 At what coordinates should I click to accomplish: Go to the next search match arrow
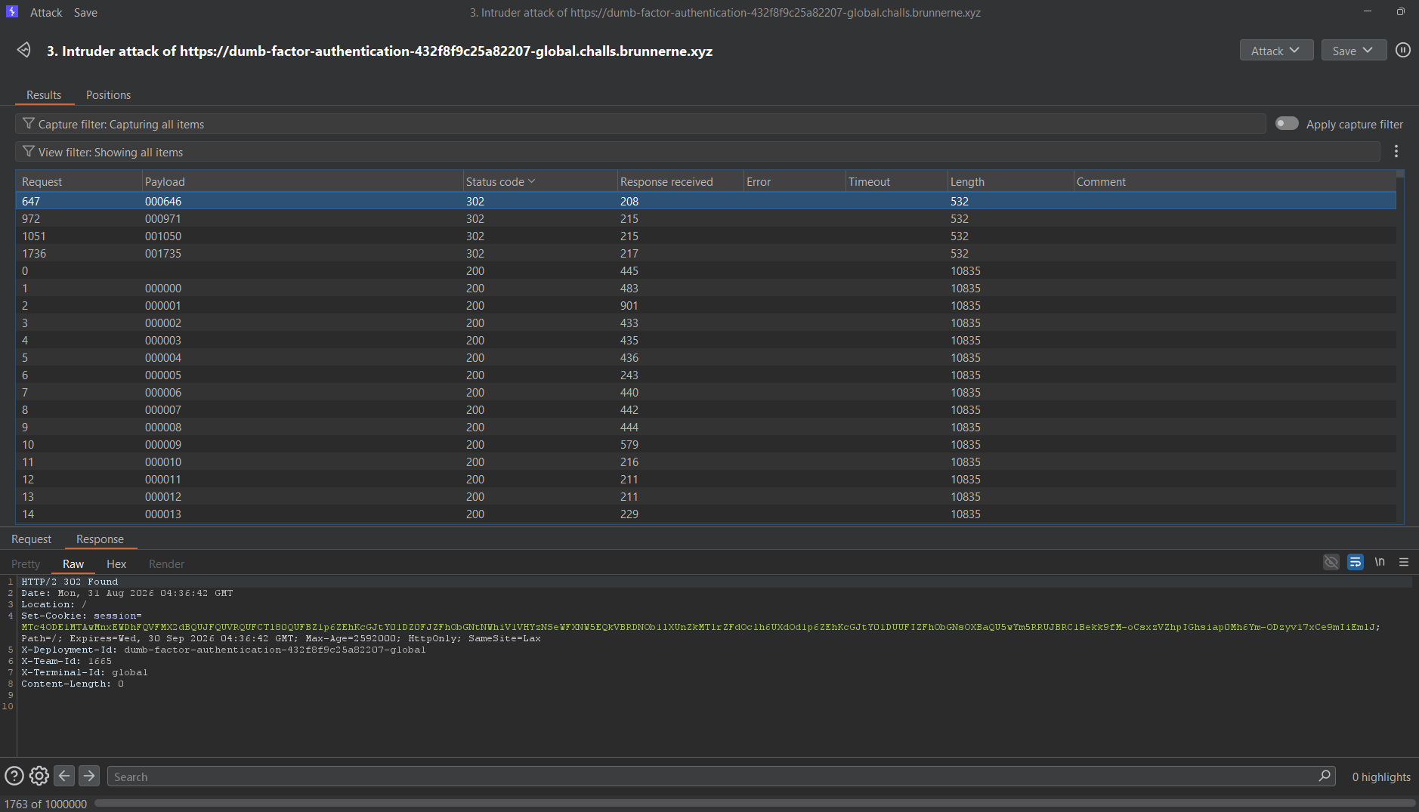89,776
